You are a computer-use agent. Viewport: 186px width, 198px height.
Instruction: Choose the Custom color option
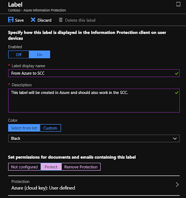click(x=50, y=128)
